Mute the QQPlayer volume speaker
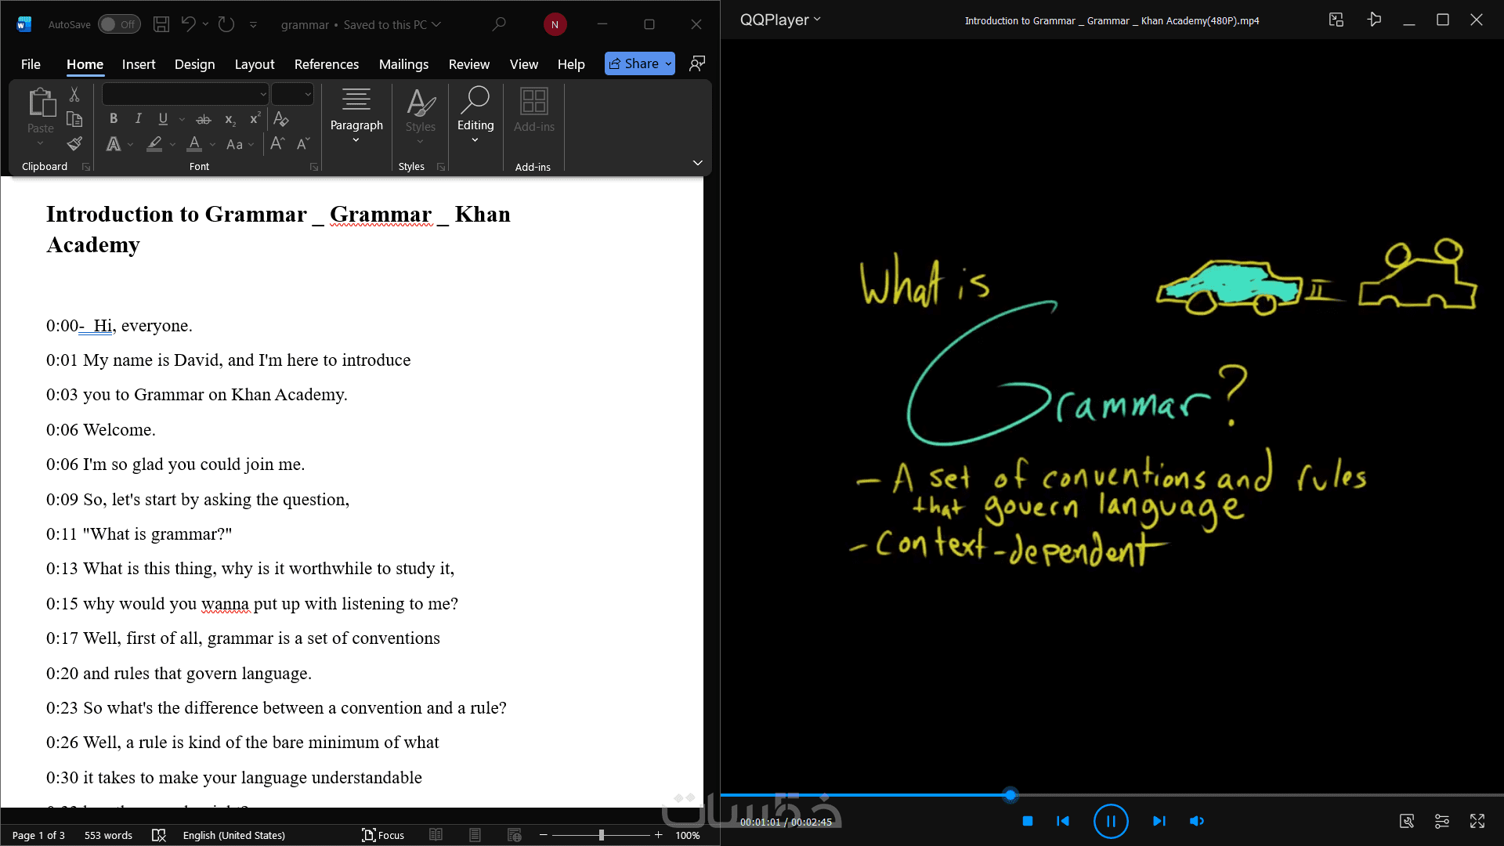 click(1197, 821)
